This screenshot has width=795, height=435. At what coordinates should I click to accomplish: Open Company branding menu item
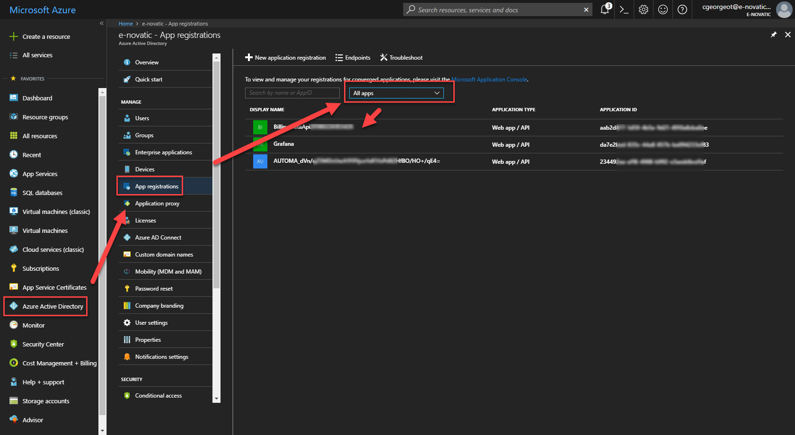166,306
